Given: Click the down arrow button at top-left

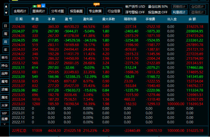Looking at the screenshot, I should tap(6, 13).
